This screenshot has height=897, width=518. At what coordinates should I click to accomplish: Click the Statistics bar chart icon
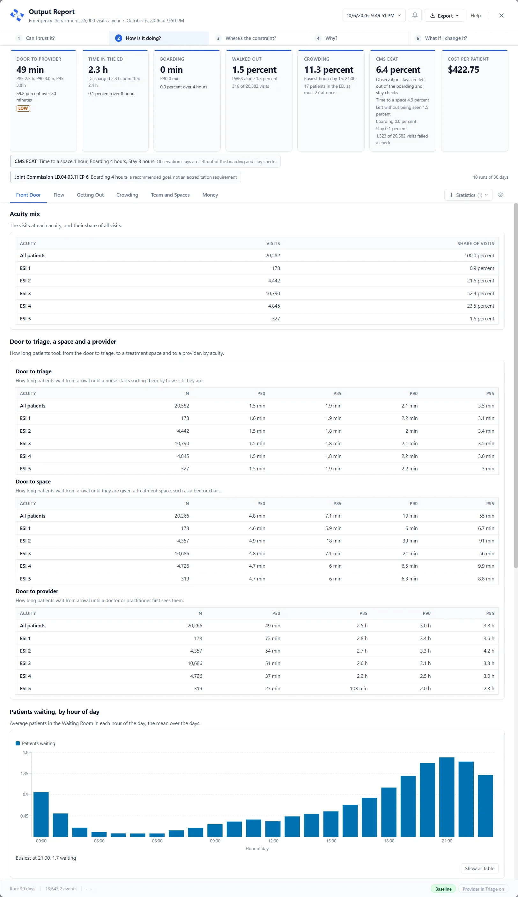click(451, 195)
